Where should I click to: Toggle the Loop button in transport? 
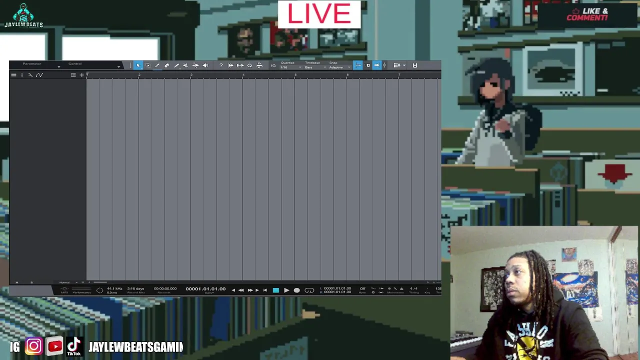click(309, 290)
